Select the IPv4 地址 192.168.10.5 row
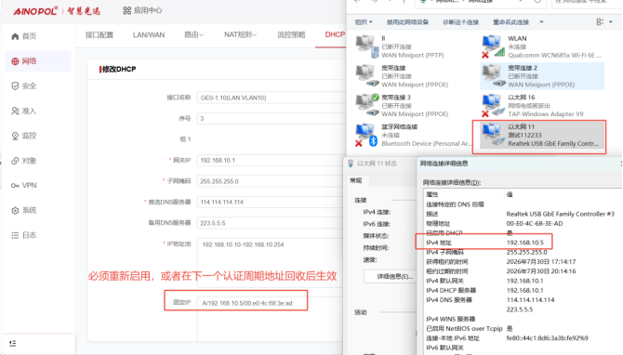The width and height of the screenshot is (623, 355). 484,243
